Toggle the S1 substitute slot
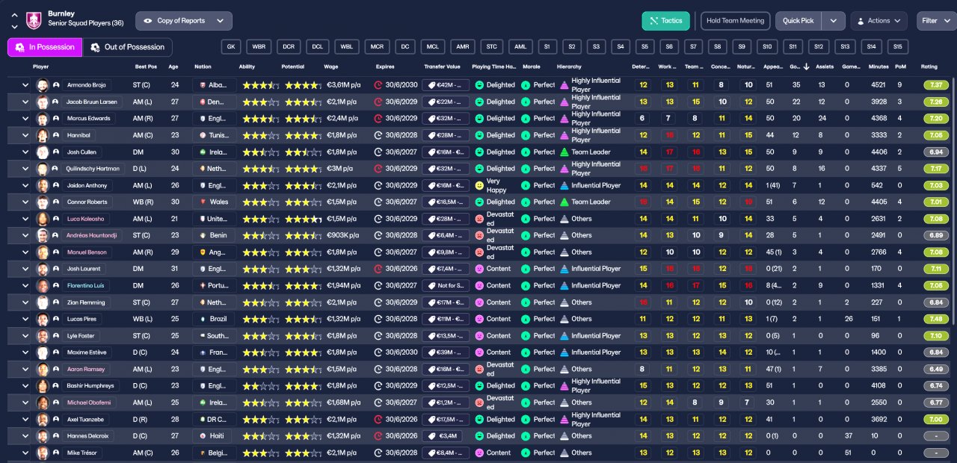The width and height of the screenshot is (957, 463). point(547,46)
